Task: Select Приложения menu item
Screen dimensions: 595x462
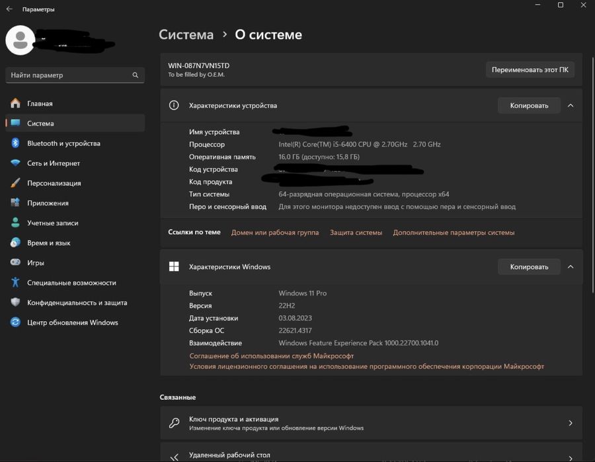Action: [48, 203]
